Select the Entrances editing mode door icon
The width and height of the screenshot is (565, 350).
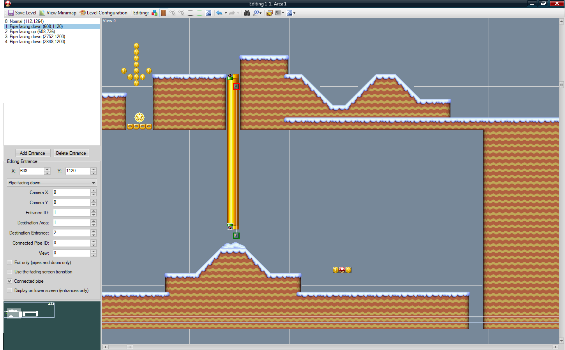coord(163,12)
